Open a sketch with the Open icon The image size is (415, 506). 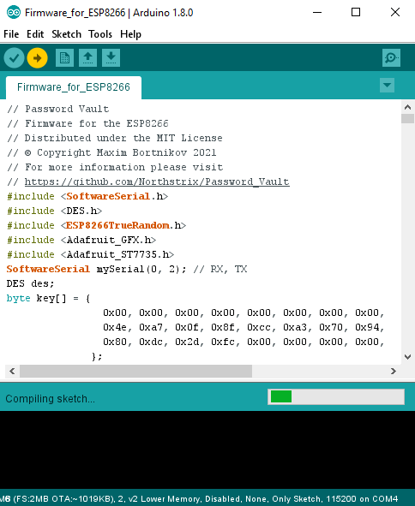88,57
